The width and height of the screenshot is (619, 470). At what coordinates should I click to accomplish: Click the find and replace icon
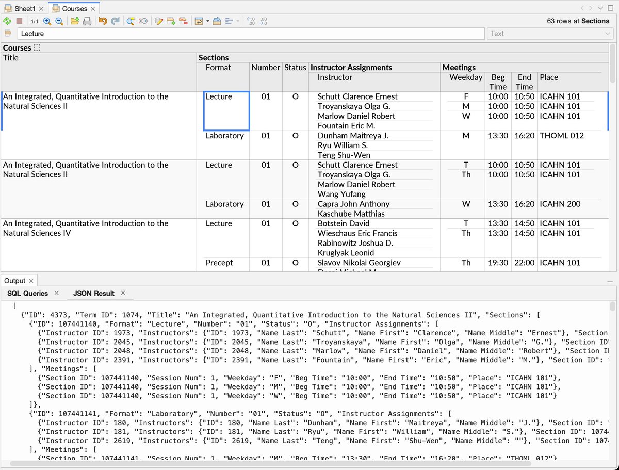pos(143,21)
